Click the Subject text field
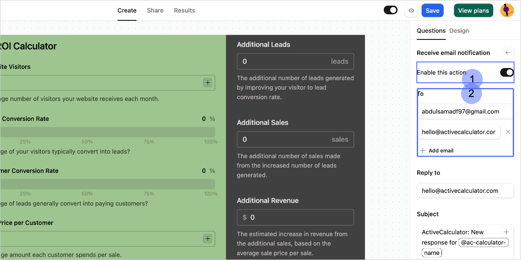The height and width of the screenshot is (260, 521). [465, 242]
